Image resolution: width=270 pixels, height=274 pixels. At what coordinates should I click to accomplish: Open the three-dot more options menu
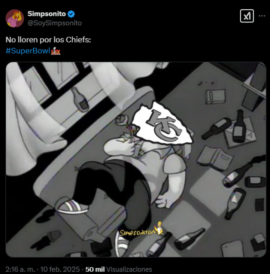coord(262,16)
